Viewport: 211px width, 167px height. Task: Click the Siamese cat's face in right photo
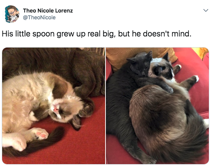click(x=163, y=69)
